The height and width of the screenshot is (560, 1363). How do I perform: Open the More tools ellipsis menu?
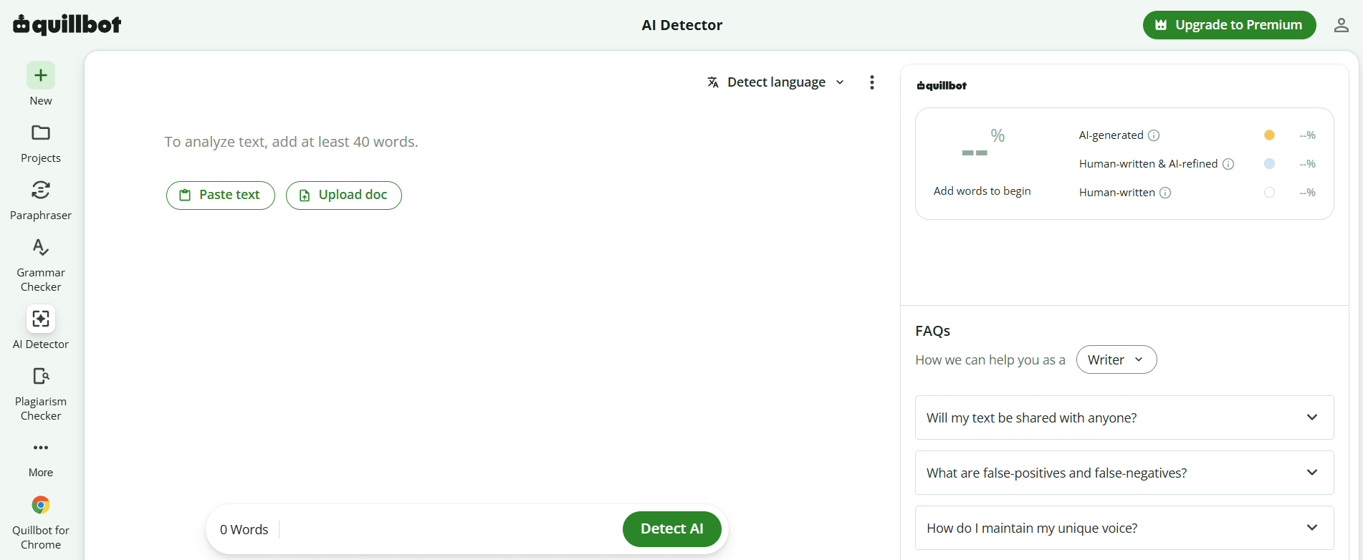pos(41,448)
